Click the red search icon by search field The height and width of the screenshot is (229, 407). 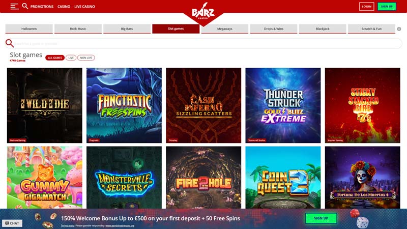(10, 43)
